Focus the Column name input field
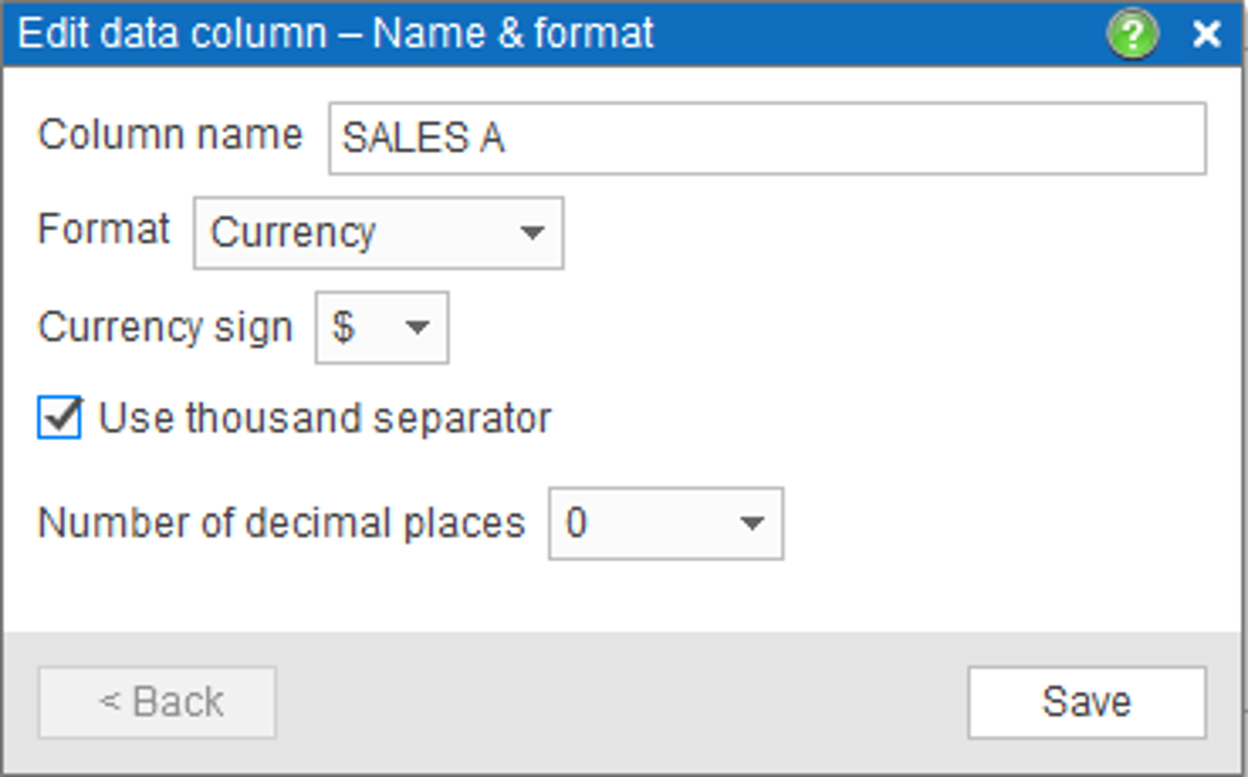This screenshot has height=777, width=1248. tap(767, 139)
